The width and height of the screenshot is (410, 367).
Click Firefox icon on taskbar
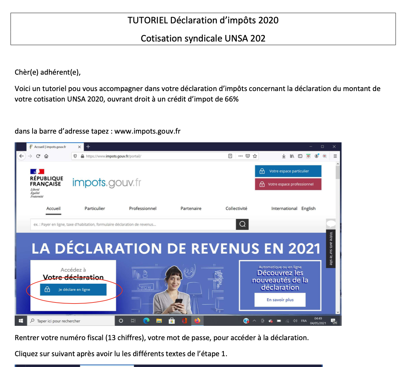[197, 321]
